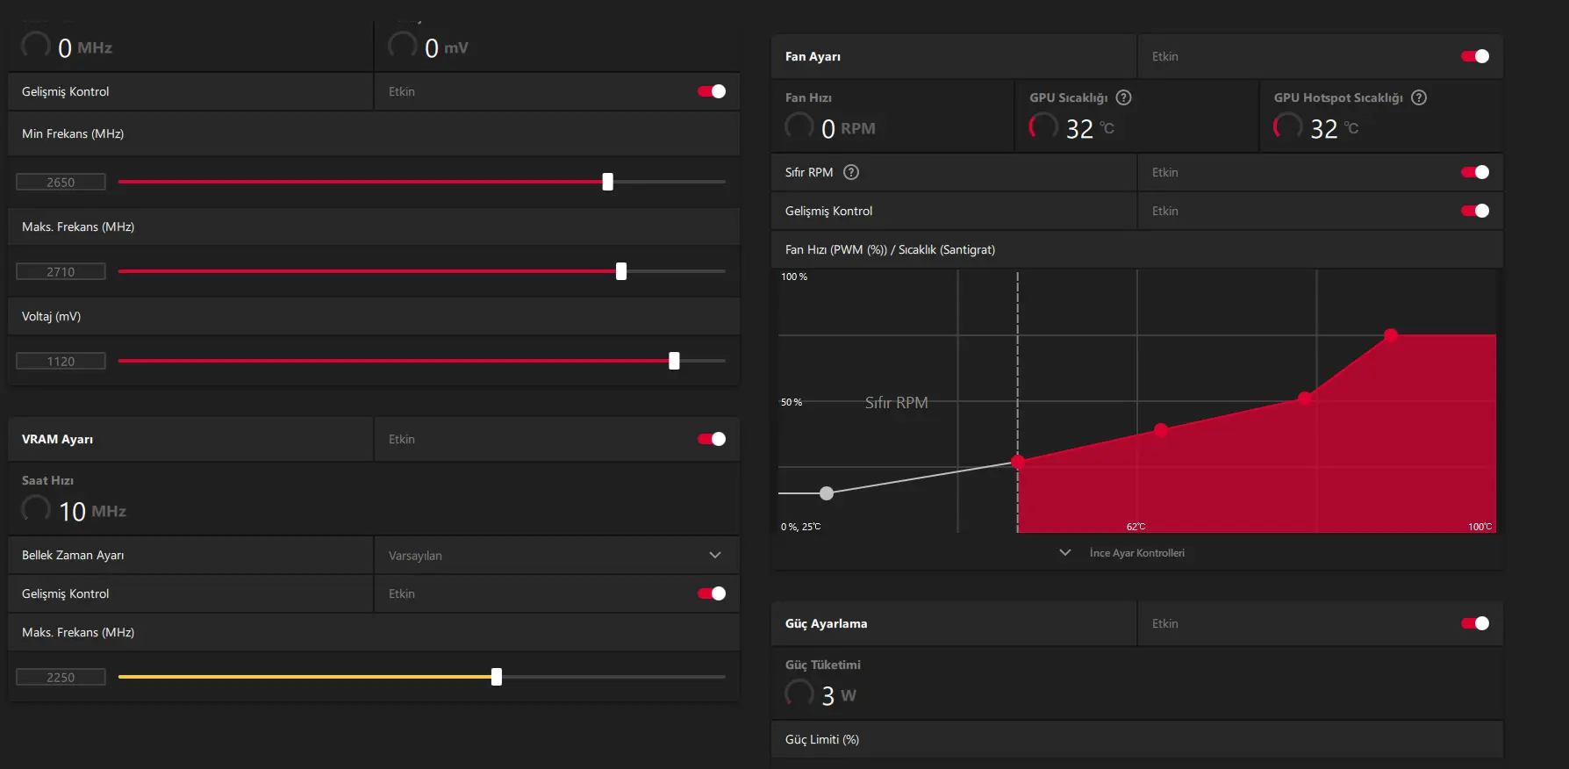Disable Gelişmiş Kontrol above Min Frekans
The width and height of the screenshot is (1569, 769).
click(712, 91)
